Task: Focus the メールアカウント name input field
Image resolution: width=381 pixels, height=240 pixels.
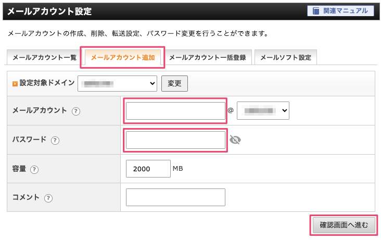Action: (x=175, y=111)
